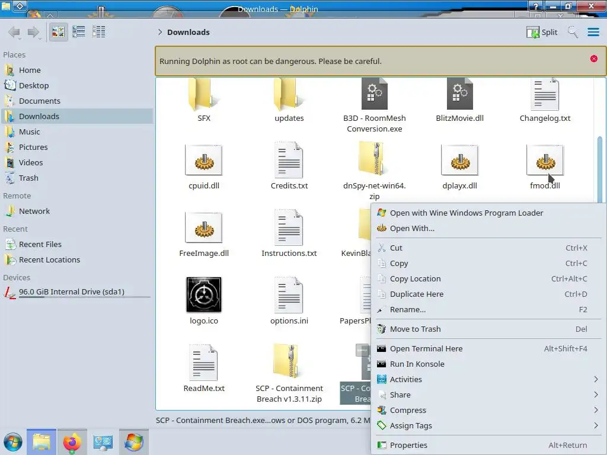607x455 pixels.
Task: Select fmod.dll file icon
Action: pos(545,160)
